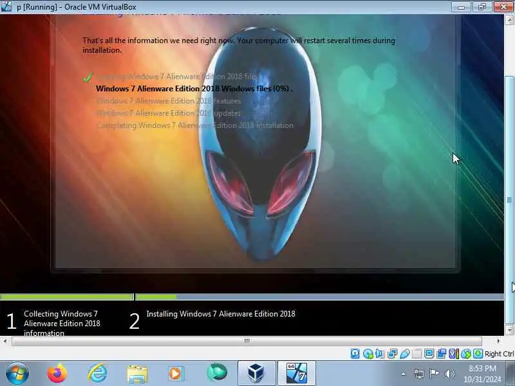This screenshot has width=515, height=386.
Task: Click 'Installing Windows 7 Alienware Edition 2018' label
Action: (x=221, y=314)
